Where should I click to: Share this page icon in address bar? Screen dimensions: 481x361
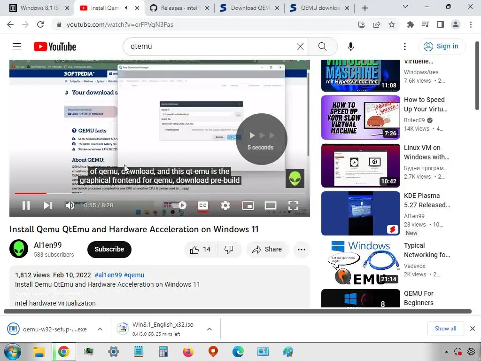click(377, 24)
